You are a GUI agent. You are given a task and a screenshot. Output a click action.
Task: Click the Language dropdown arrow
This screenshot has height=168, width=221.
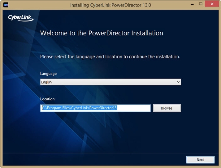click(x=178, y=82)
